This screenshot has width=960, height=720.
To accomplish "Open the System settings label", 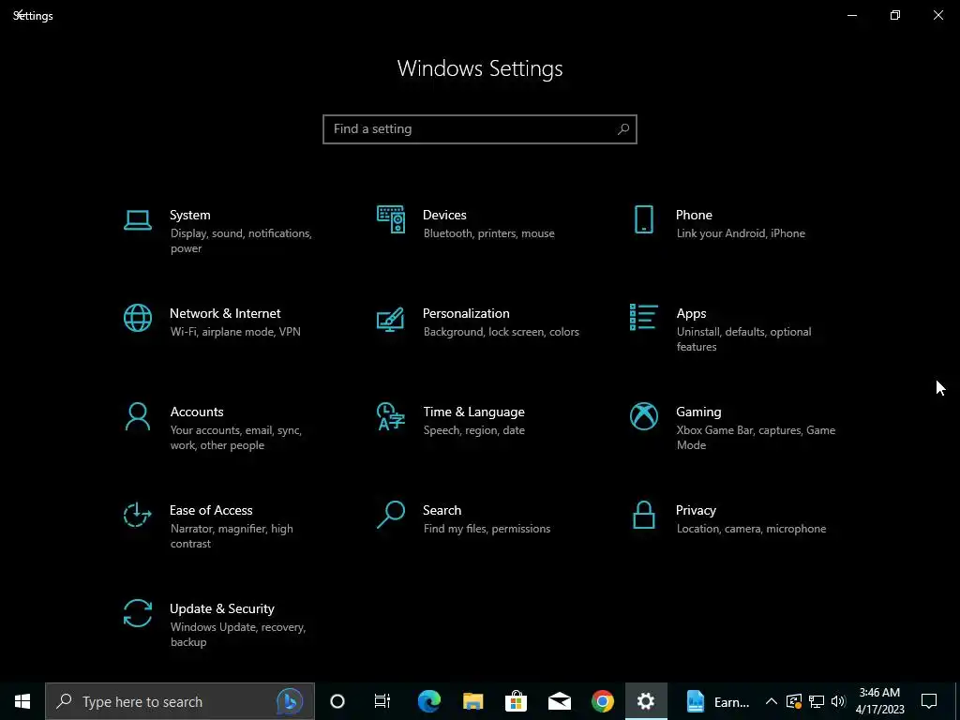I will [189, 215].
